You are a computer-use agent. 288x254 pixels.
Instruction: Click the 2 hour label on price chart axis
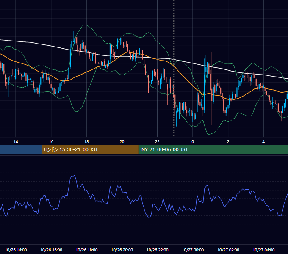(x=228, y=142)
